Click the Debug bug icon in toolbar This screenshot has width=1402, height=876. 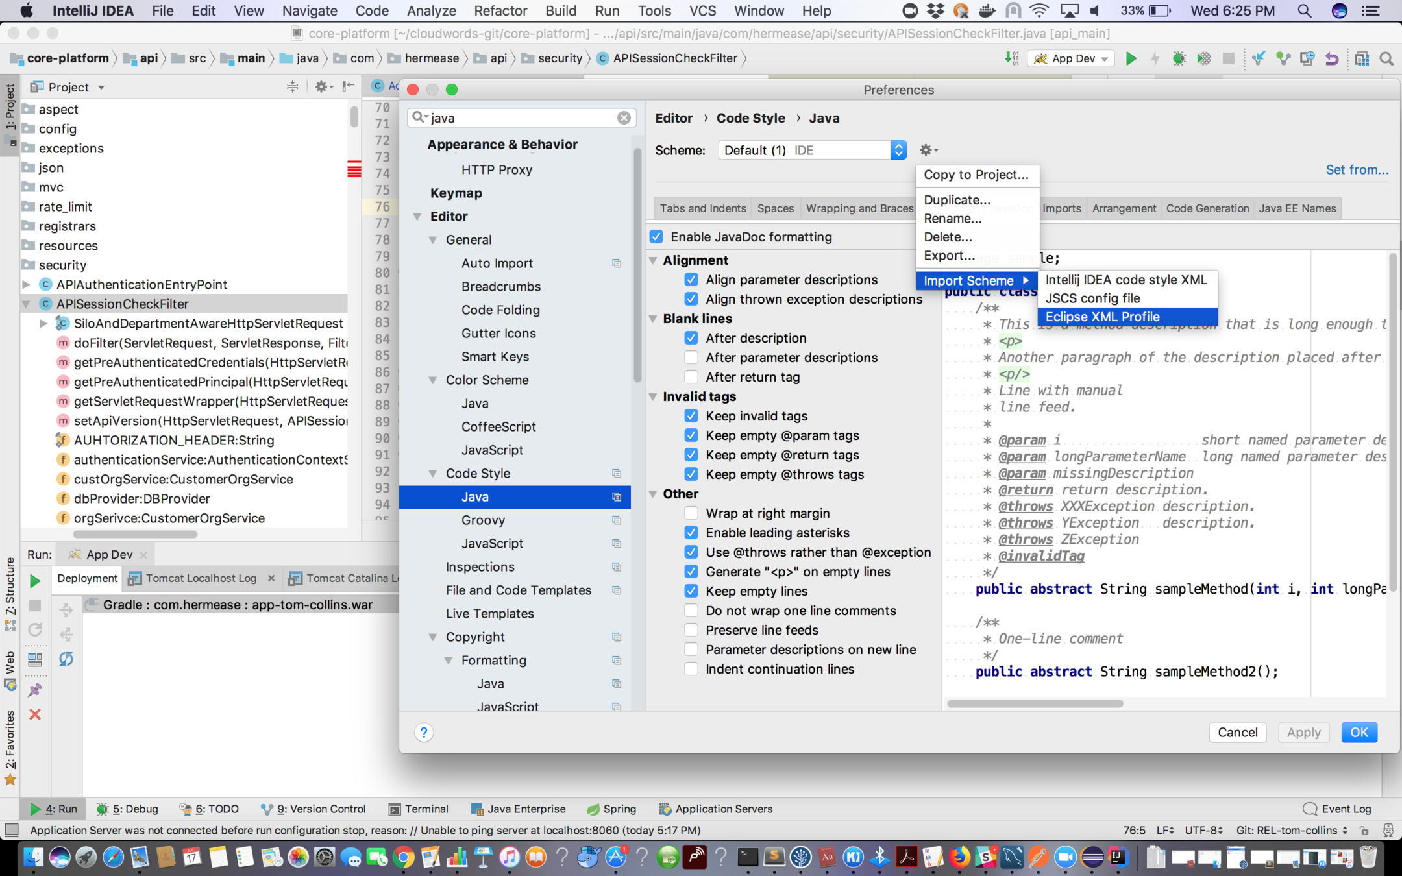pos(1179,58)
